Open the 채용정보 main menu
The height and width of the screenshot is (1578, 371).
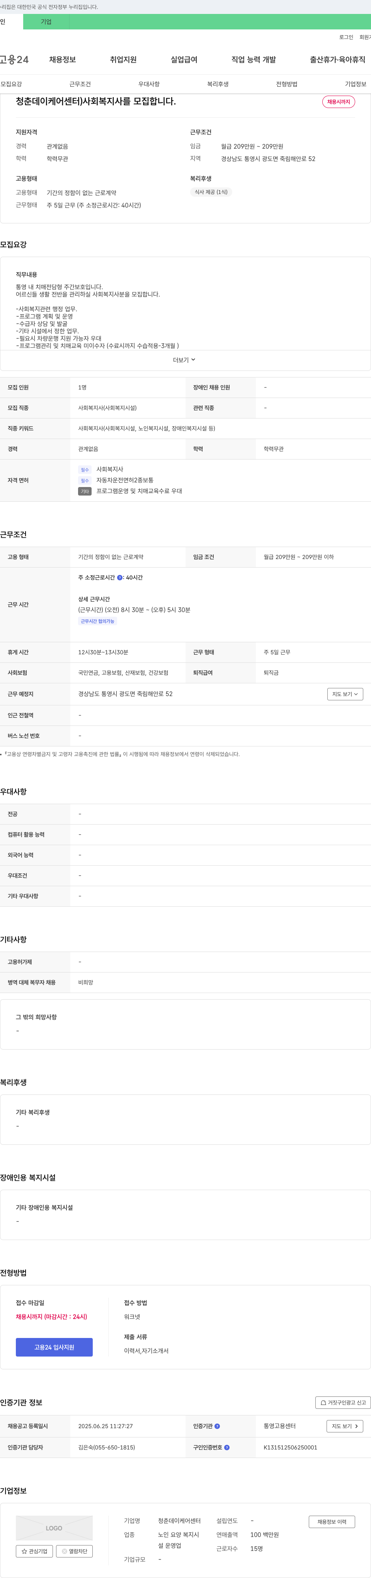[62, 59]
